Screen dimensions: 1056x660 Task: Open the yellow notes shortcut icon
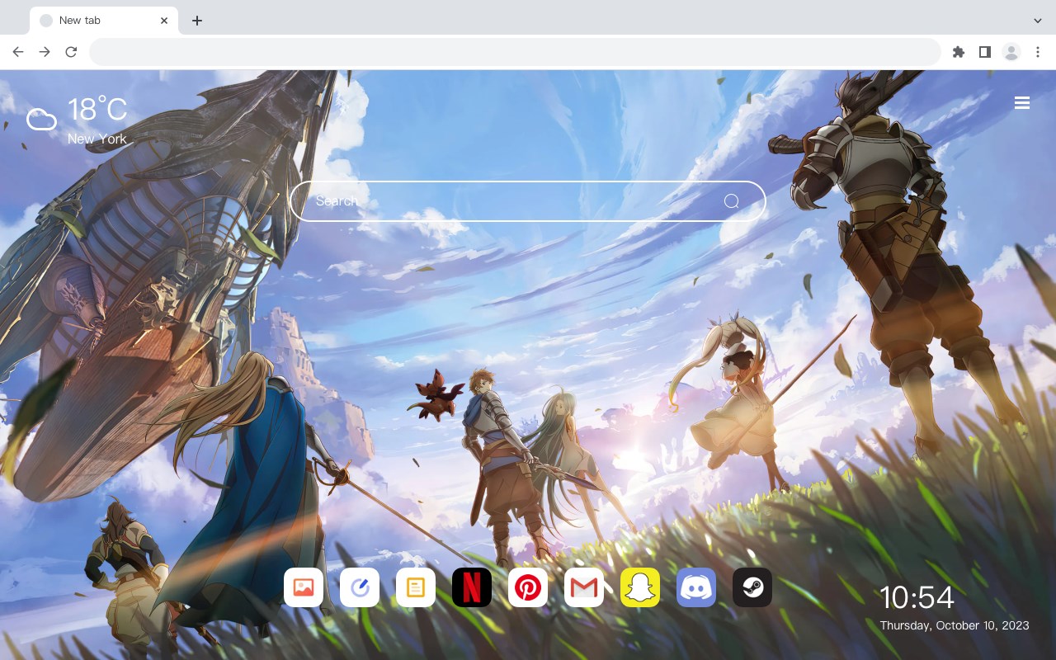click(416, 587)
